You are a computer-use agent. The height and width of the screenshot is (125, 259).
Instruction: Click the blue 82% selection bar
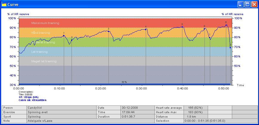pos(125,84)
